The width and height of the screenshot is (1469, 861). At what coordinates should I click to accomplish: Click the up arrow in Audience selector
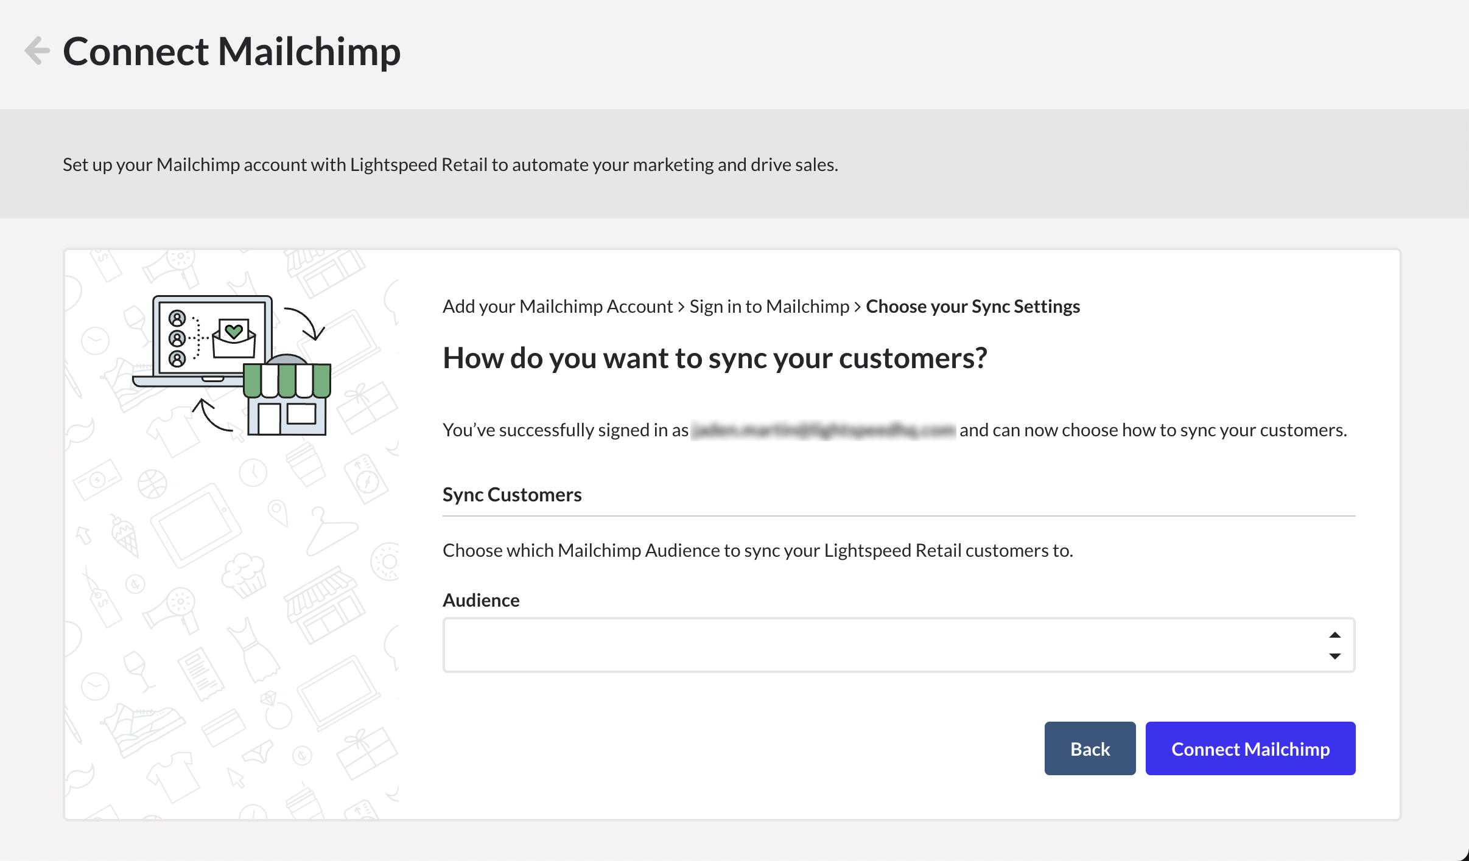[x=1334, y=635]
